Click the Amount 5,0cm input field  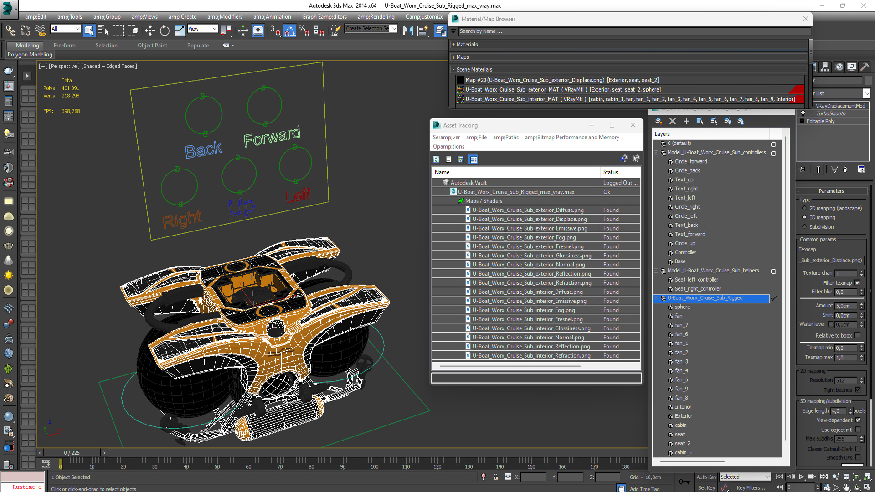[846, 306]
